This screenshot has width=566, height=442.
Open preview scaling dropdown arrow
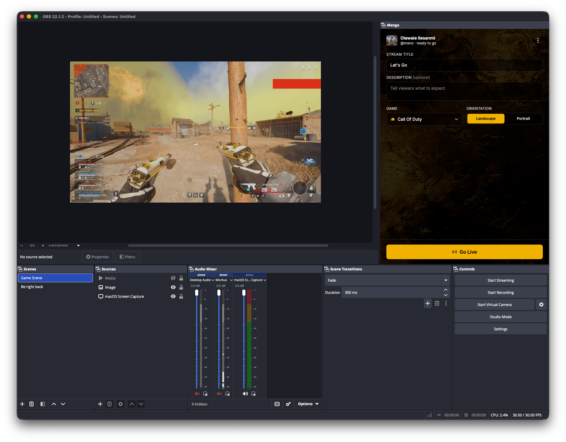pyautogui.click(x=78, y=245)
